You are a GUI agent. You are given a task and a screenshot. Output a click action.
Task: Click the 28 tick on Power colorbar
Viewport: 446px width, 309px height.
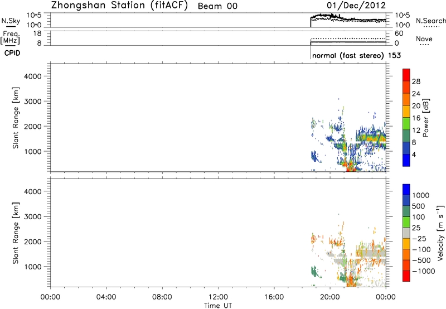click(416, 81)
